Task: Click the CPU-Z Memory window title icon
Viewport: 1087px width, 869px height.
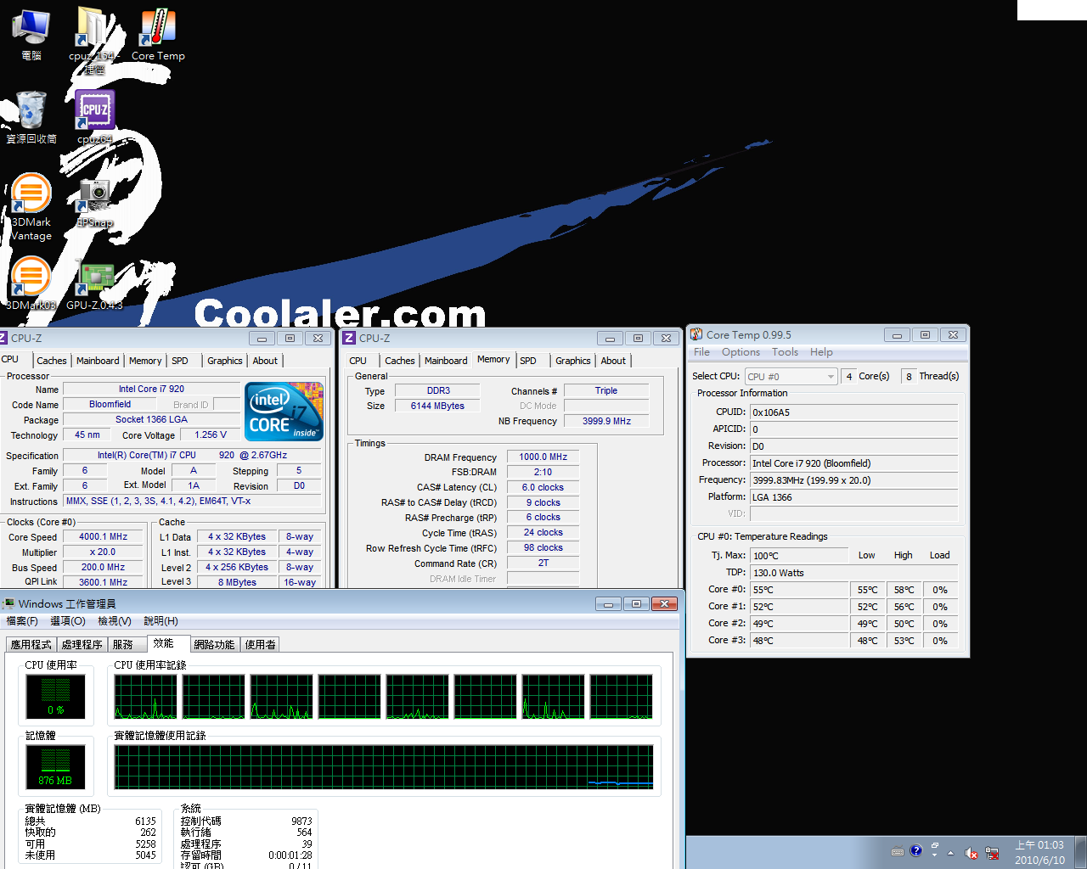Action: 349,338
